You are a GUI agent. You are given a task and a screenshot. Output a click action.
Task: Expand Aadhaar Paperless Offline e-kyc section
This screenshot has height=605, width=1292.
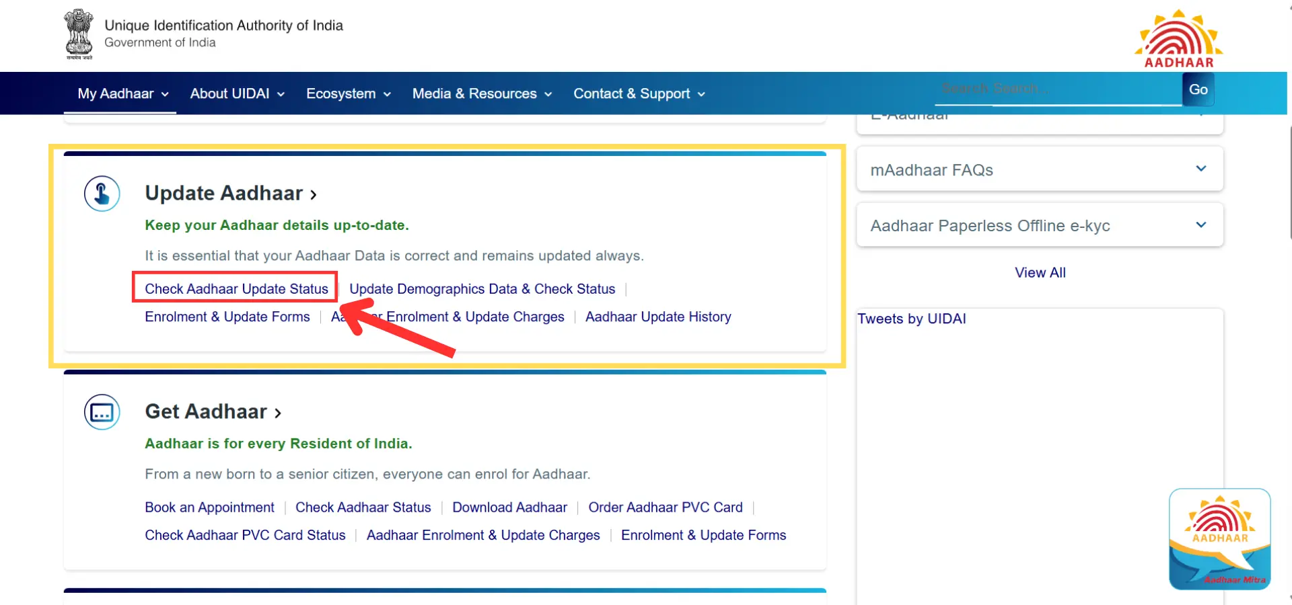[1040, 225]
